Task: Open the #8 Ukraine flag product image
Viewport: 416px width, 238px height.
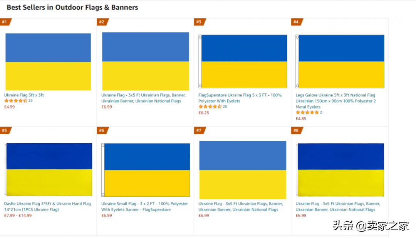Action: [x=341, y=170]
